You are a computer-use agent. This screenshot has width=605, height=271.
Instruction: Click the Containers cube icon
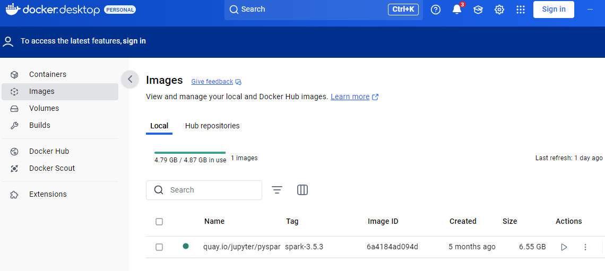(x=14, y=74)
